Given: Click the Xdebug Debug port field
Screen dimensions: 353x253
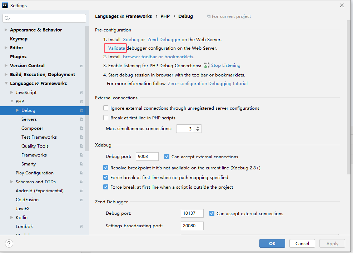Looking at the screenshot, I should pos(147,157).
